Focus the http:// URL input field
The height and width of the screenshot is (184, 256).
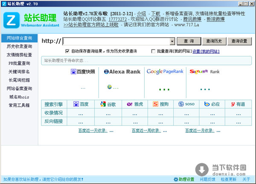click(116, 41)
